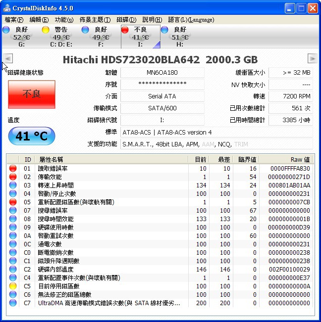Viewport: 321px width, 322px height.
Task: Select raw value 00000000000A
Action: (x=289, y=286)
